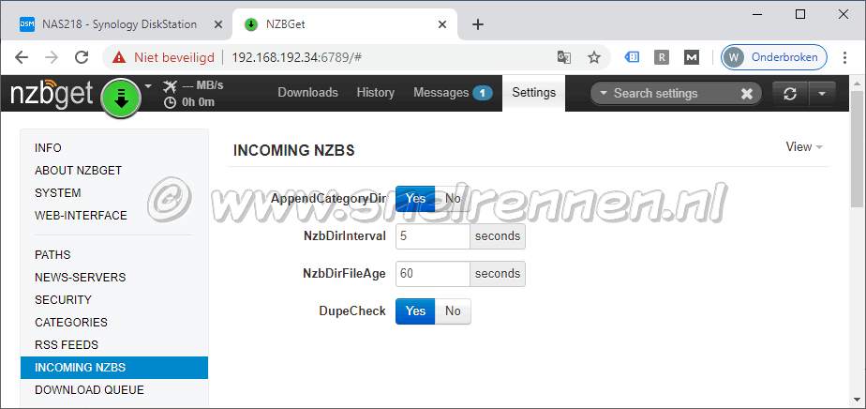Click the nzbget logo
The width and height of the screenshot is (866, 409).
point(52,94)
